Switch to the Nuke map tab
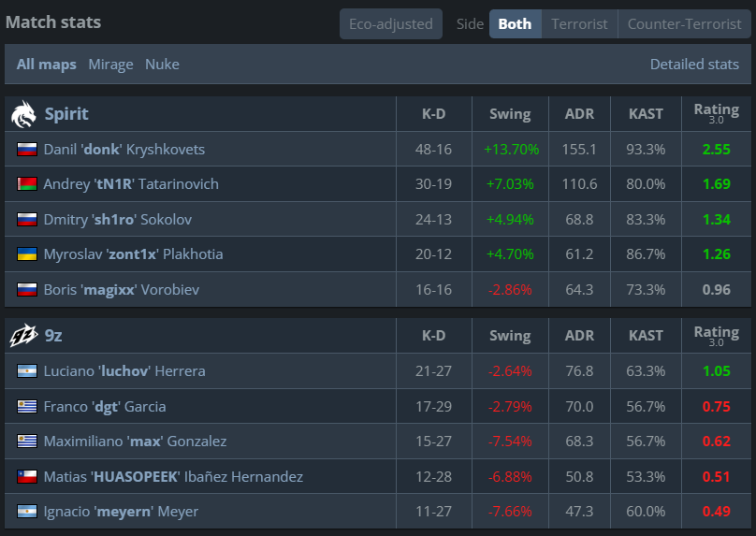This screenshot has height=536, width=756. [162, 65]
